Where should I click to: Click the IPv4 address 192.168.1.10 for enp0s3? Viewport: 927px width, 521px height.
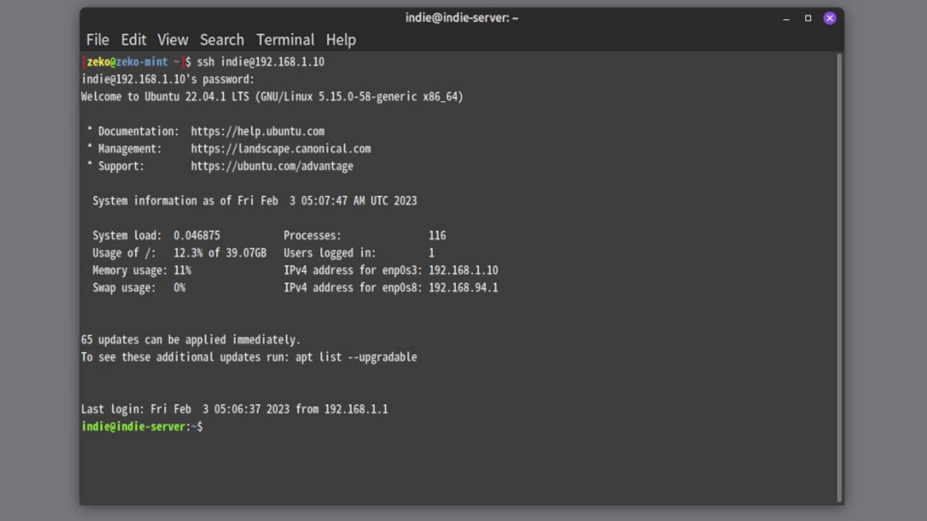463,270
